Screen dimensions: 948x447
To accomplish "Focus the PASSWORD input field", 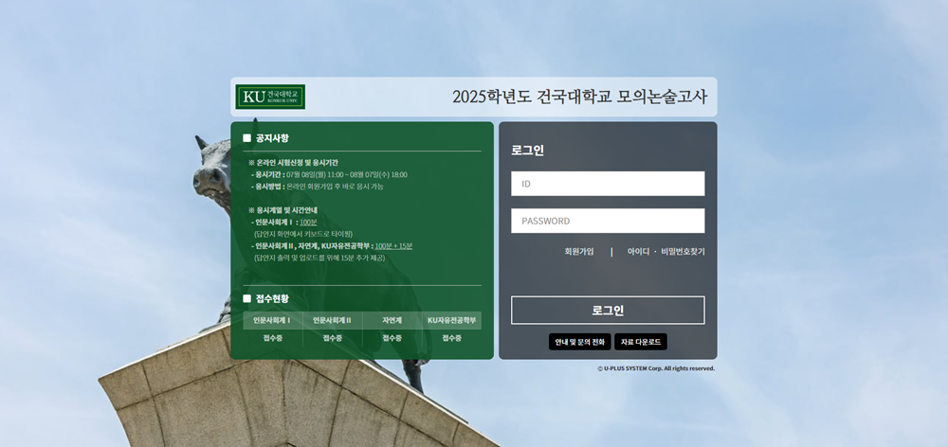I will (x=608, y=221).
